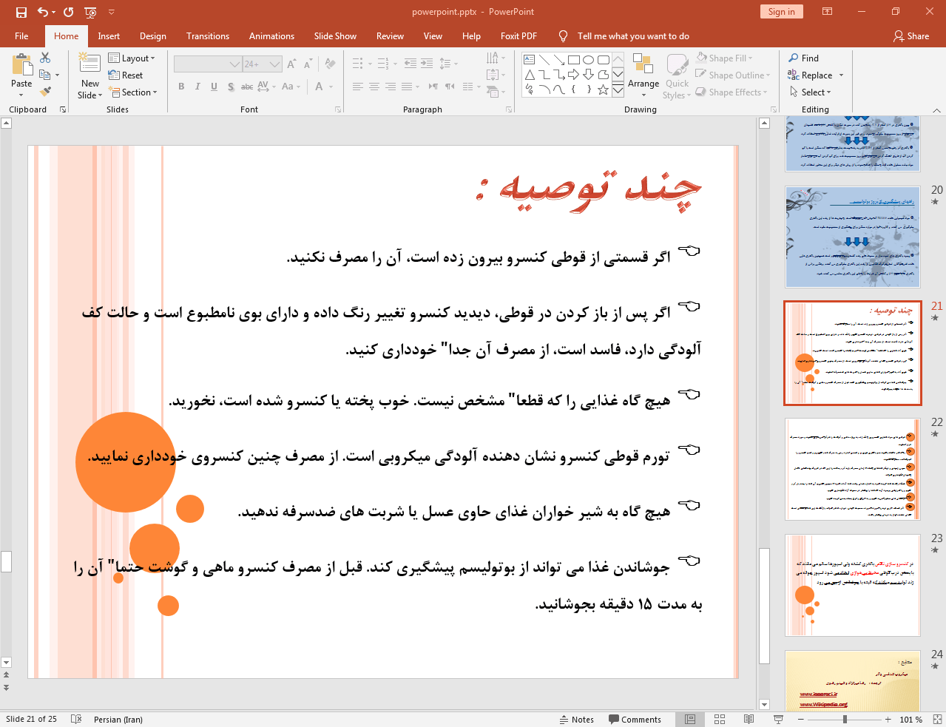Toggle the Comments pane

coord(635,719)
